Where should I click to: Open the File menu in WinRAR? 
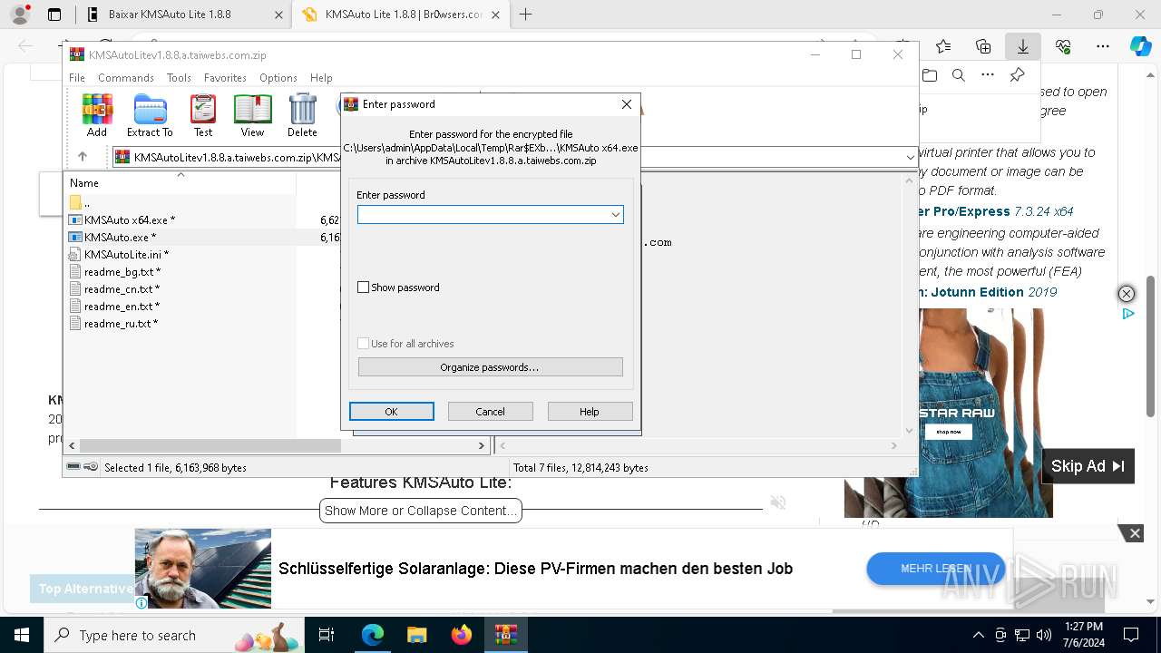(x=77, y=78)
